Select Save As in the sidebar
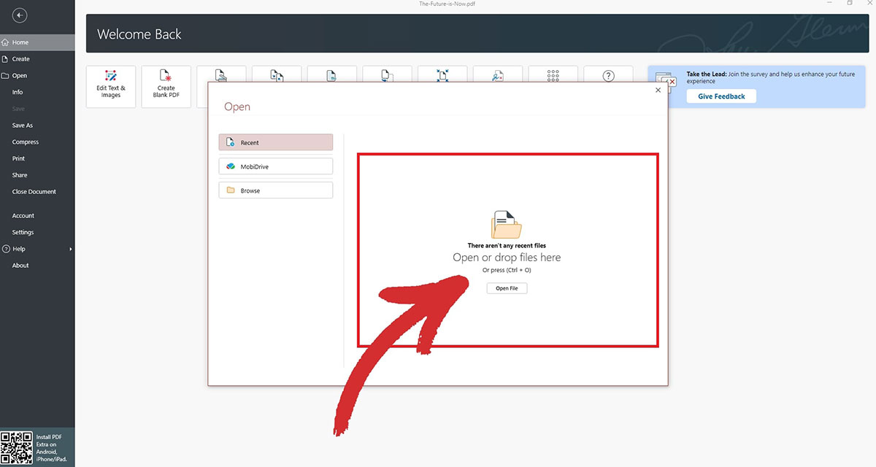The height and width of the screenshot is (467, 876). 21,125
